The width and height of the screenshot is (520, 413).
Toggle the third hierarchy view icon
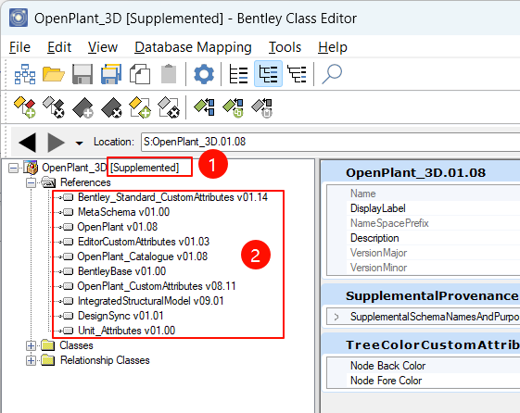pyautogui.click(x=298, y=74)
